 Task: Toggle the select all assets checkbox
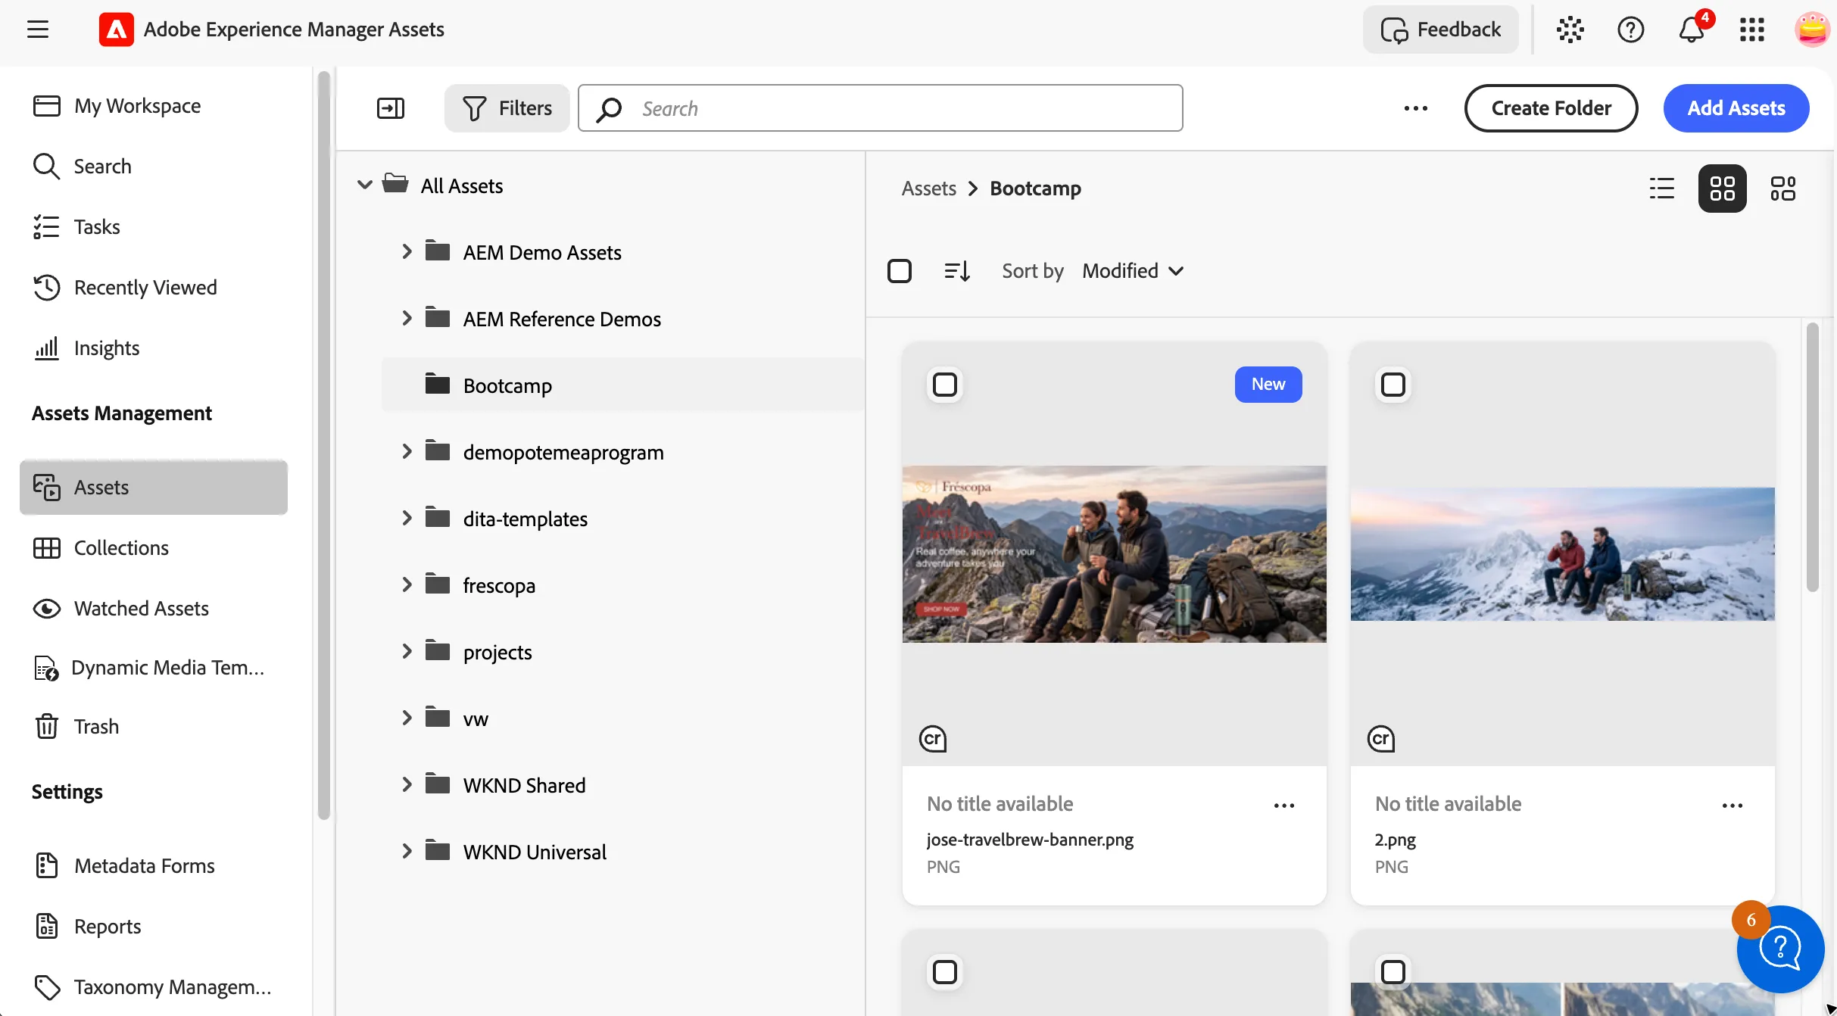point(900,271)
